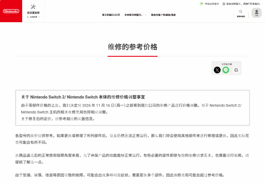Screen dimensions: 265x184
Task: Print the page with the printer icon
Action: coord(236,70)
